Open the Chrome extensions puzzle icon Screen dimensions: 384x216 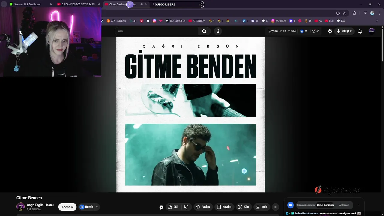(x=355, y=13)
